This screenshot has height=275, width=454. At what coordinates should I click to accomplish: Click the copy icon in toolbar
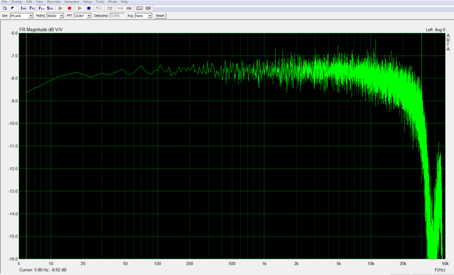(x=5, y=9)
